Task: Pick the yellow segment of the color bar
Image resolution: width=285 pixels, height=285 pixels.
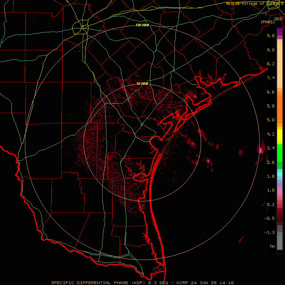Action: click(280, 136)
